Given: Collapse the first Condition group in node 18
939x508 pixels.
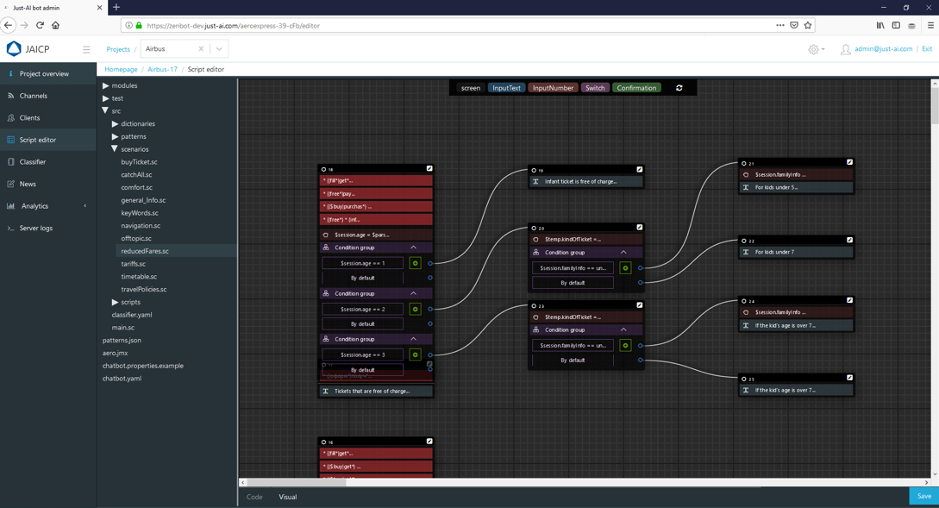Looking at the screenshot, I should click(x=413, y=248).
